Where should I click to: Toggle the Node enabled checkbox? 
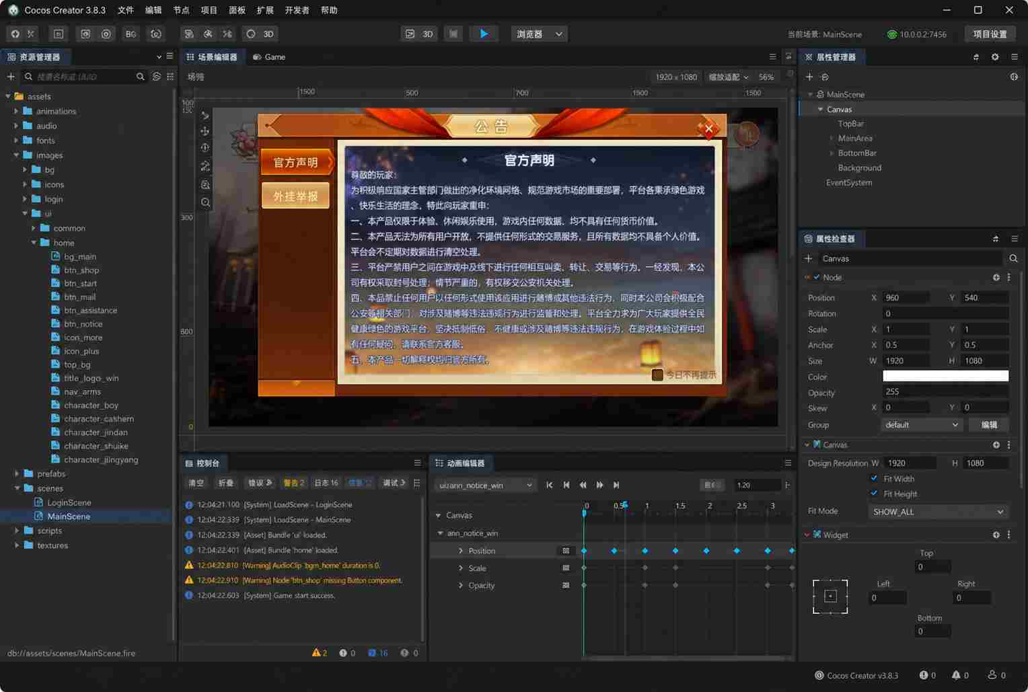817,277
